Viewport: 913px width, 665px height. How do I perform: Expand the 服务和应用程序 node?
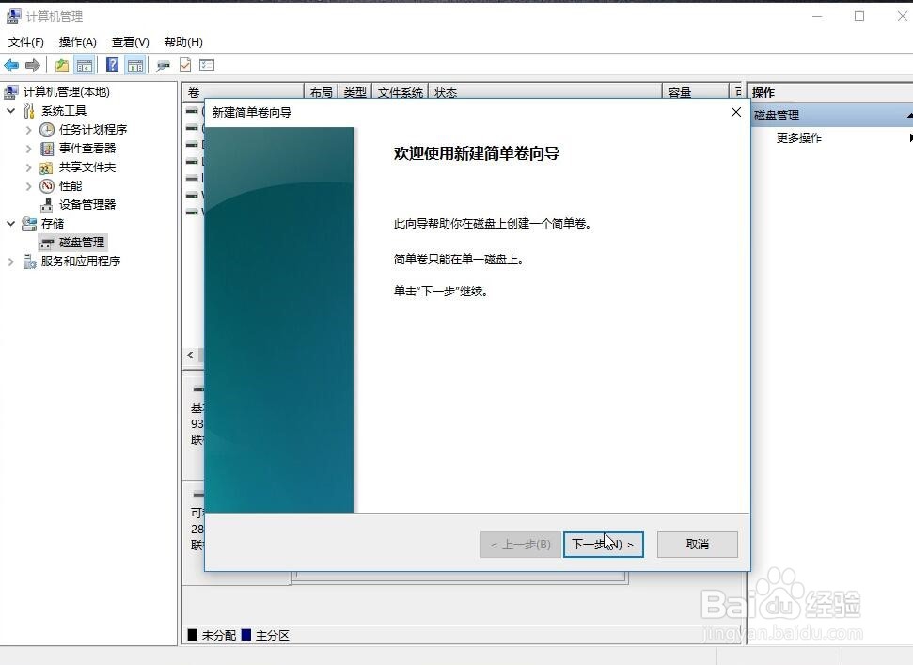click(x=10, y=261)
